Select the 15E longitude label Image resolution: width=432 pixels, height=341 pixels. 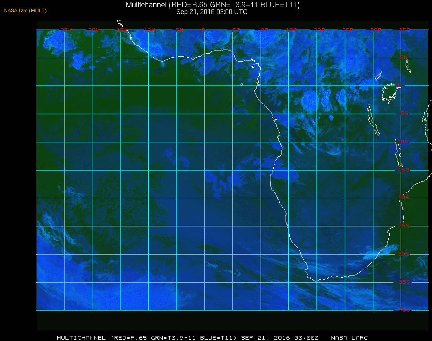[x=291, y=30]
